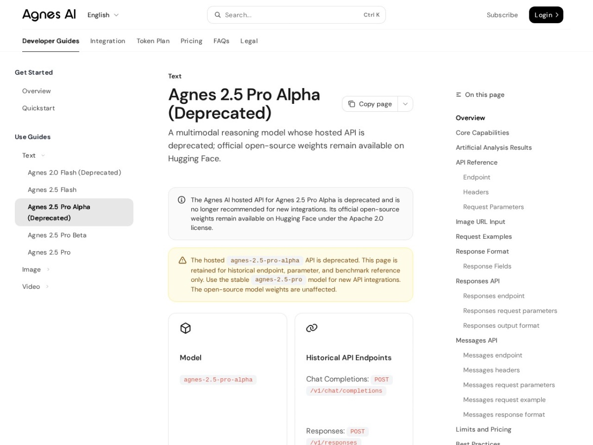Screen dimensions: 593x445
Task: Jump to Response Format section
Action: pos(482,251)
